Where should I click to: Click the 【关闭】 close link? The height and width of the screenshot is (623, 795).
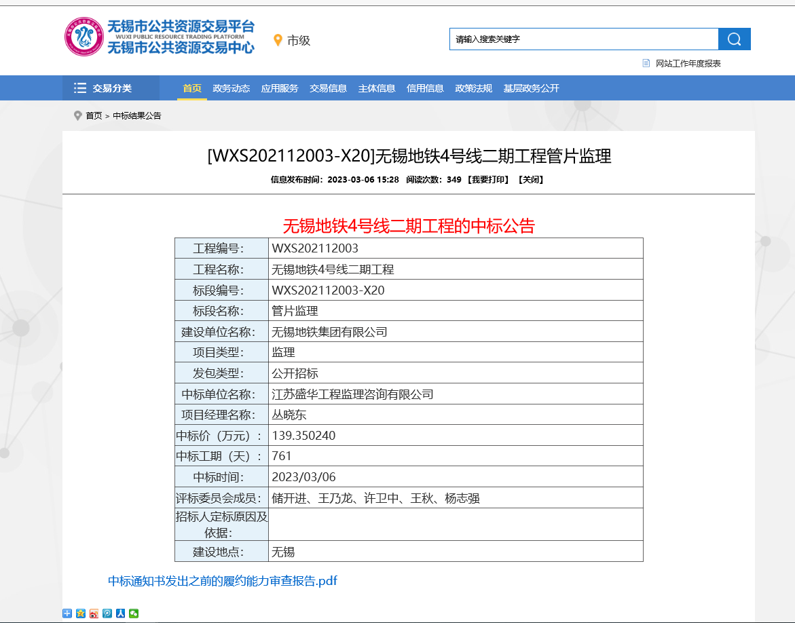pos(531,179)
